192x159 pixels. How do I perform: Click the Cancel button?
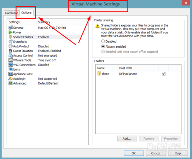(156, 153)
